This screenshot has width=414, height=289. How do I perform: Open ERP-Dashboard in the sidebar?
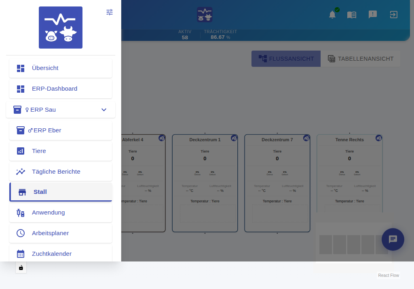(61, 89)
